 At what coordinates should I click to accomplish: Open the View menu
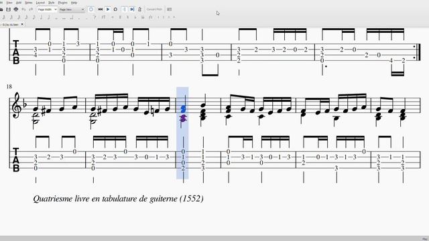point(9,3)
